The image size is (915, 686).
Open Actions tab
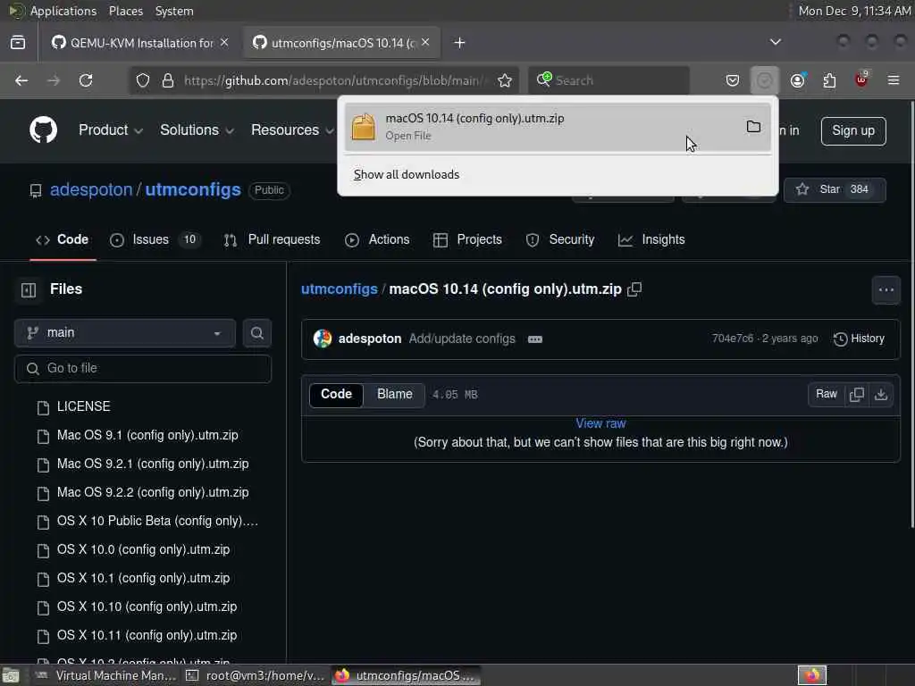pyautogui.click(x=378, y=239)
